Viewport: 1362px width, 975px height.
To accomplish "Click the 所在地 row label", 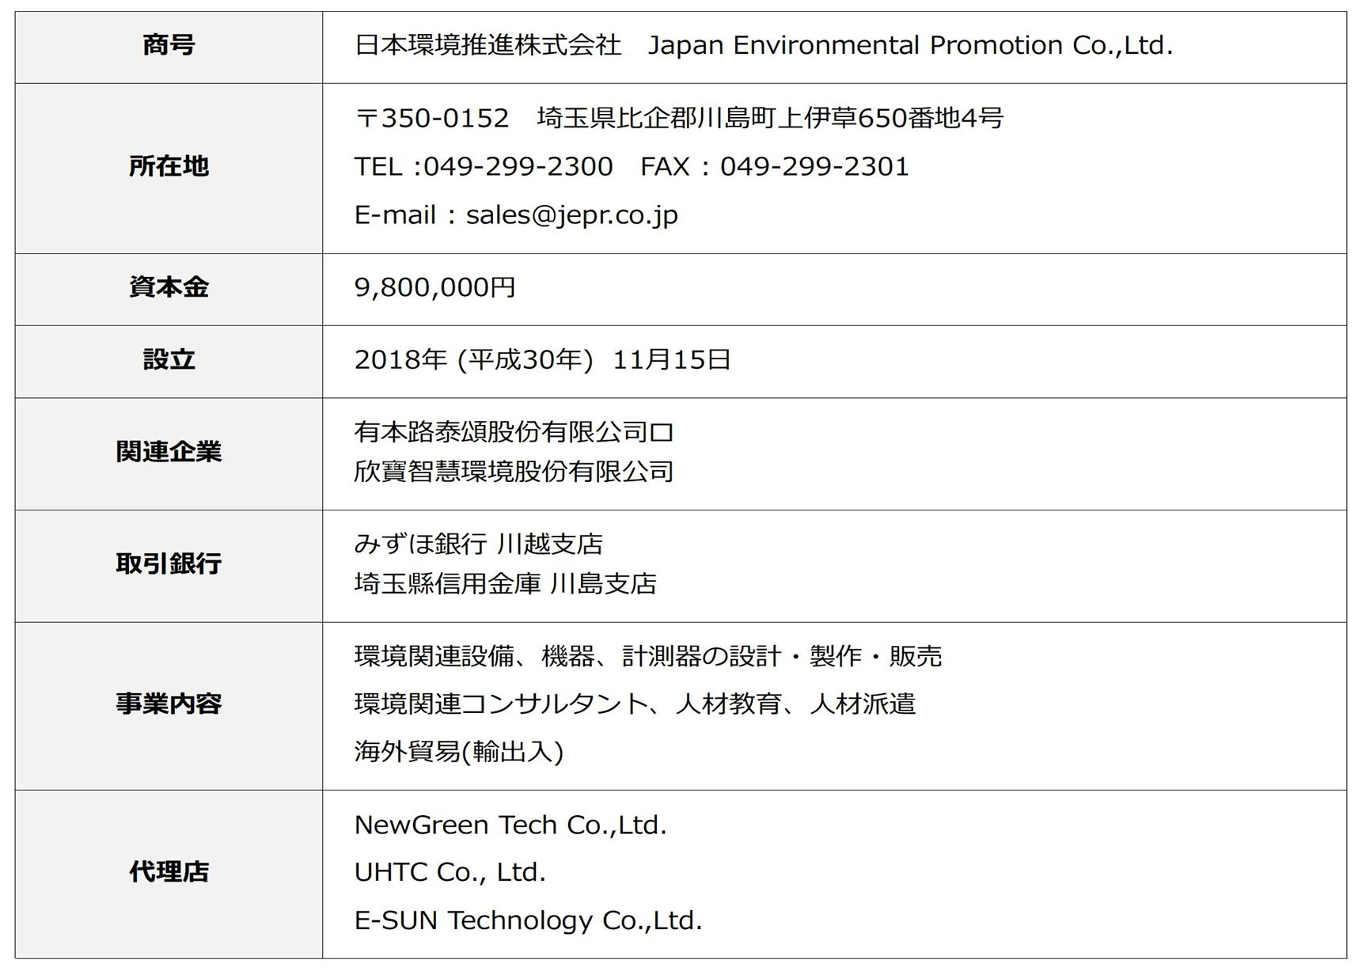I will pos(169,166).
